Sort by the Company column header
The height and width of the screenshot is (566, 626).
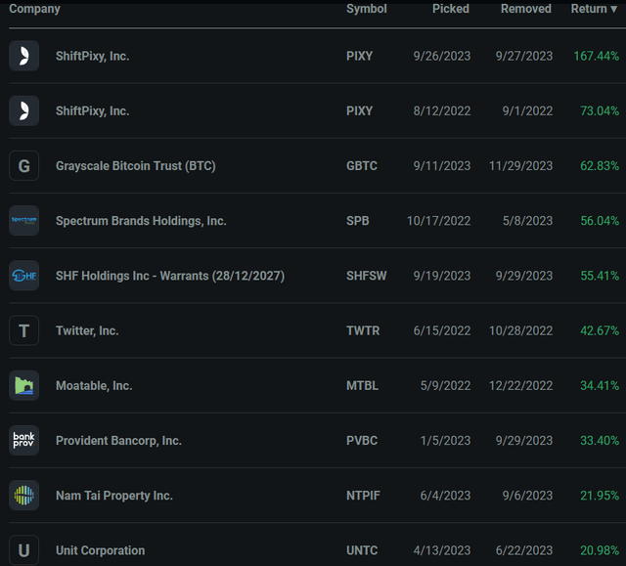[x=34, y=9]
